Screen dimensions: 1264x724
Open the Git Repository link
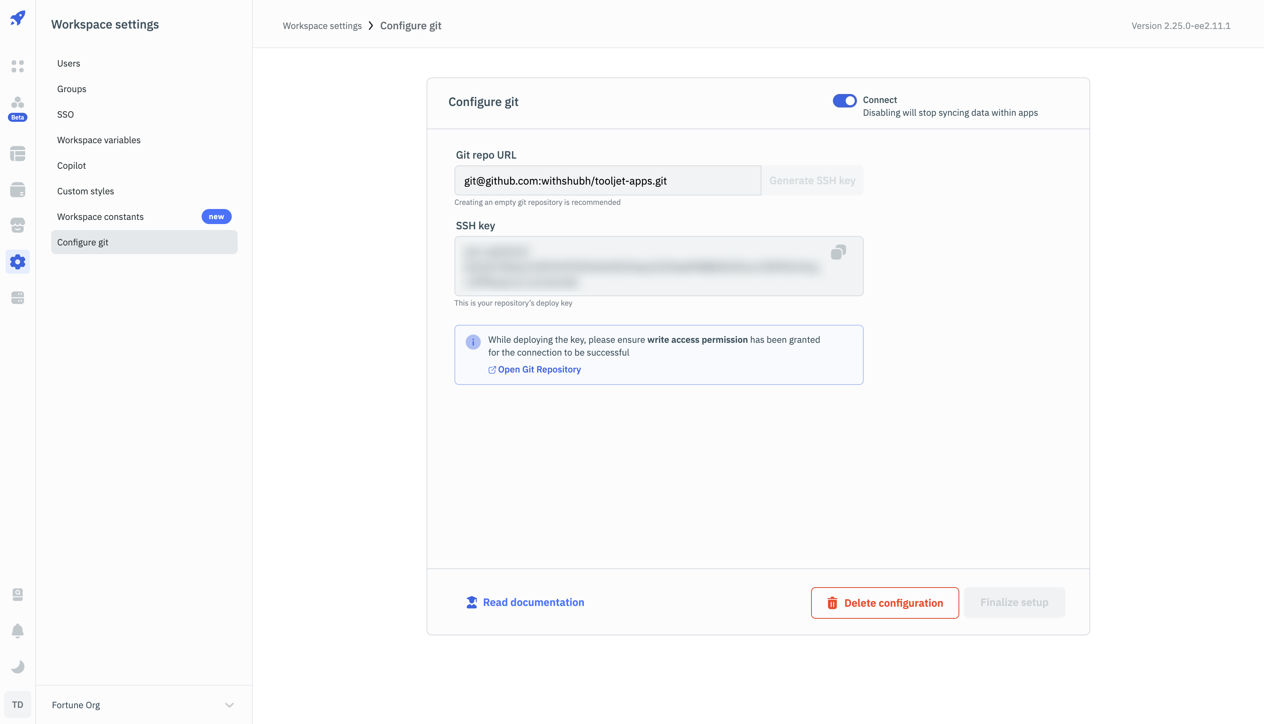click(538, 370)
